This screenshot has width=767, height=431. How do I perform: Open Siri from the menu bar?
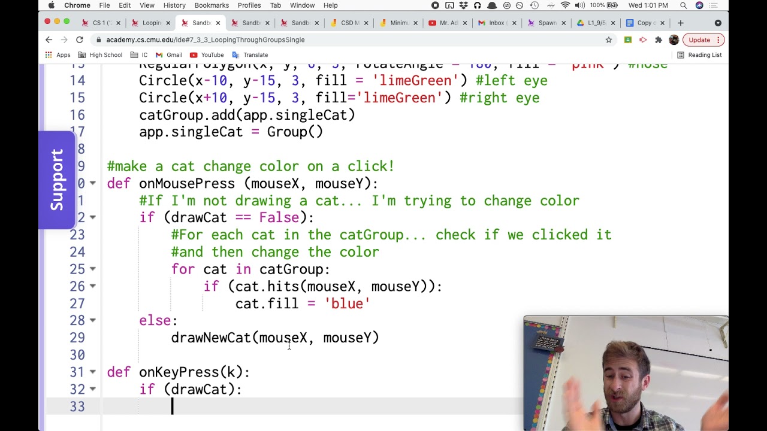(699, 5)
